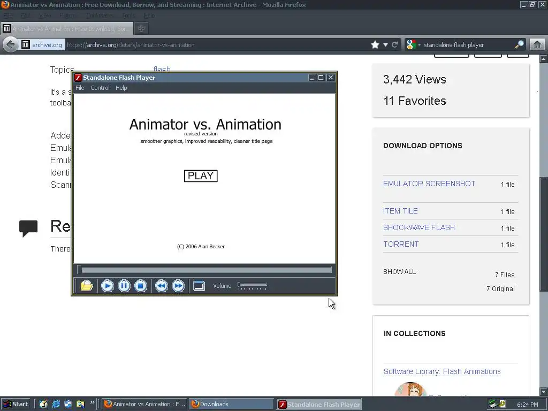Expand the quick launch overflow chevron
Screen dimensions: 548x411
point(92,402)
